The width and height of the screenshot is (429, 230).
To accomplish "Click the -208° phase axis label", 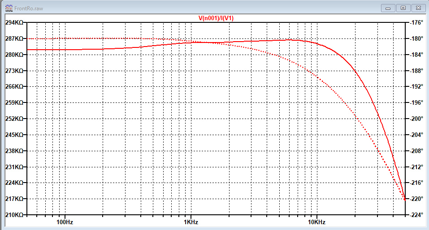I will click(416, 151).
